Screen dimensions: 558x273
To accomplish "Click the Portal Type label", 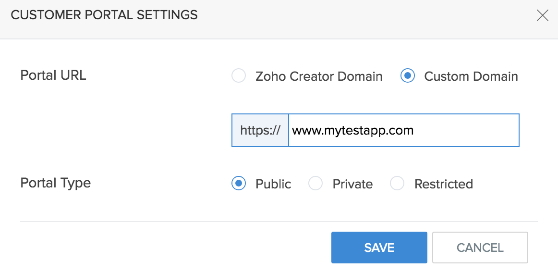I will (x=56, y=183).
